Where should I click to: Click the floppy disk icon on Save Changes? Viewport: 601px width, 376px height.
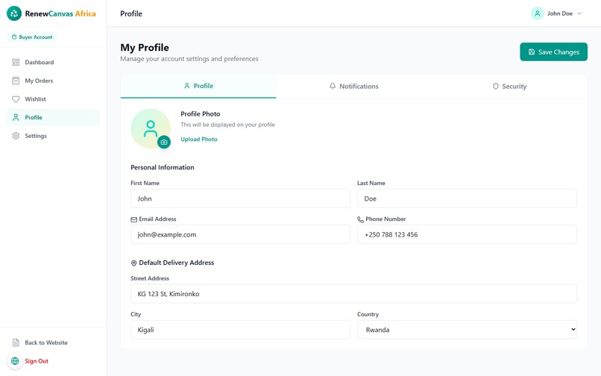point(532,51)
